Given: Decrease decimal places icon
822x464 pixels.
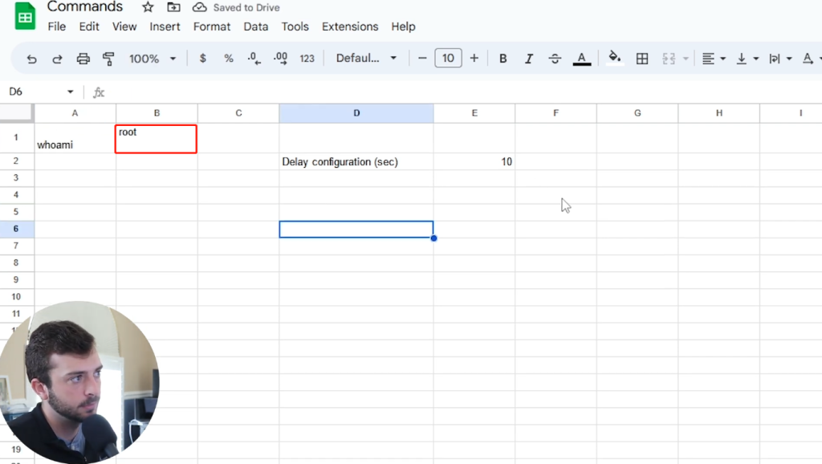Looking at the screenshot, I should tap(254, 59).
